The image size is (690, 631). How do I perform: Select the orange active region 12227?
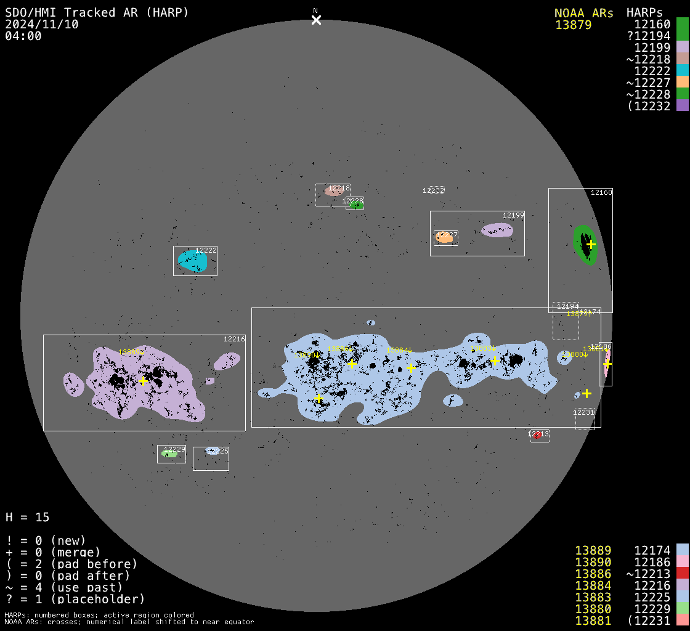(x=444, y=237)
